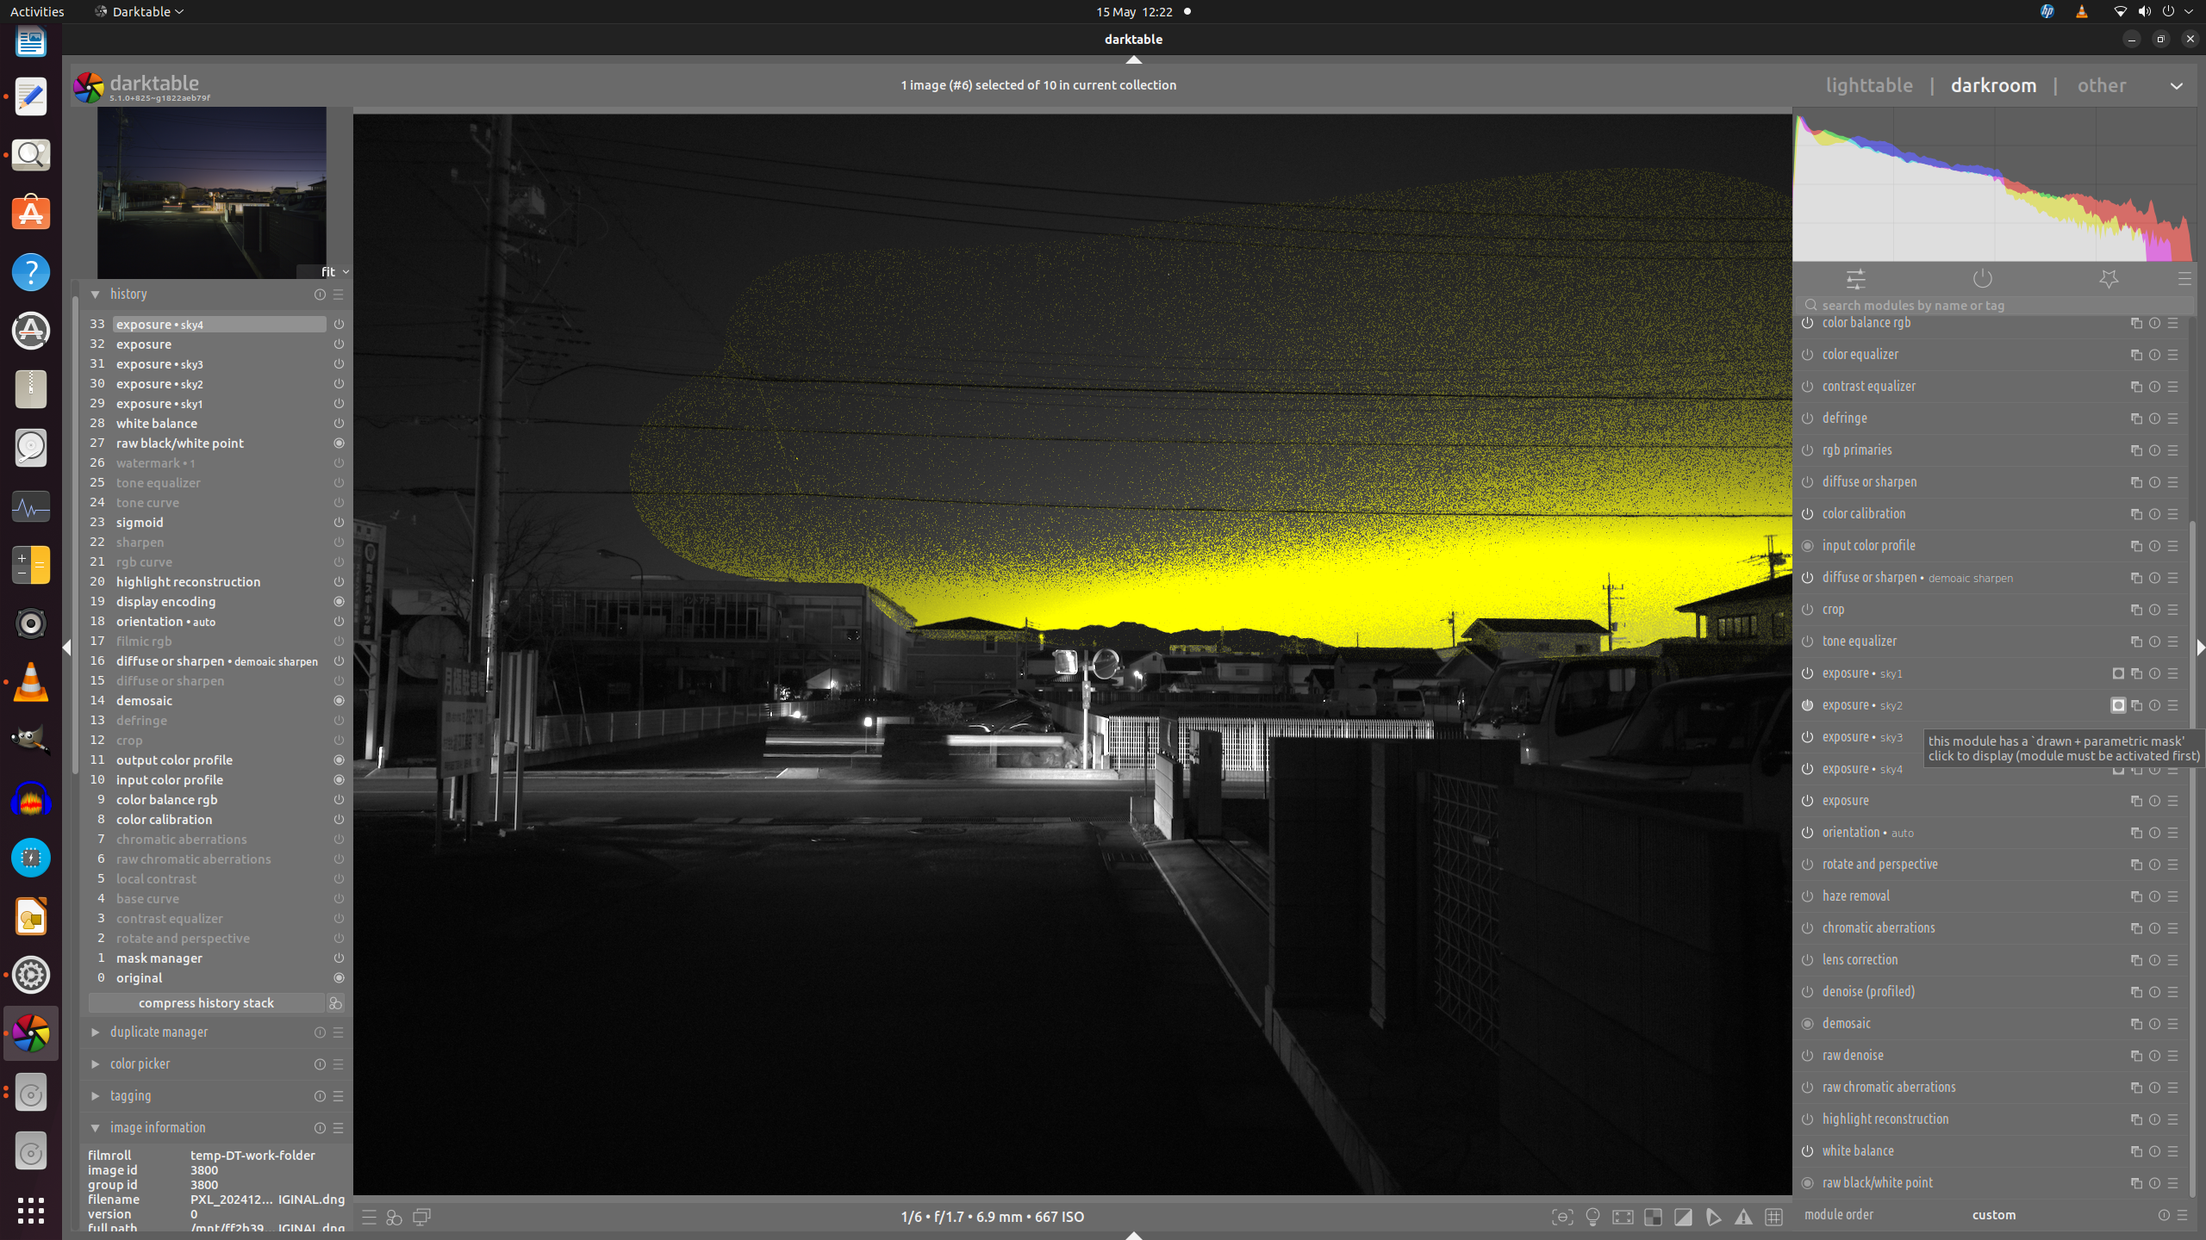This screenshot has height=1240, width=2206.
Task: Open Darktable application menu in top bar
Action: (x=140, y=12)
